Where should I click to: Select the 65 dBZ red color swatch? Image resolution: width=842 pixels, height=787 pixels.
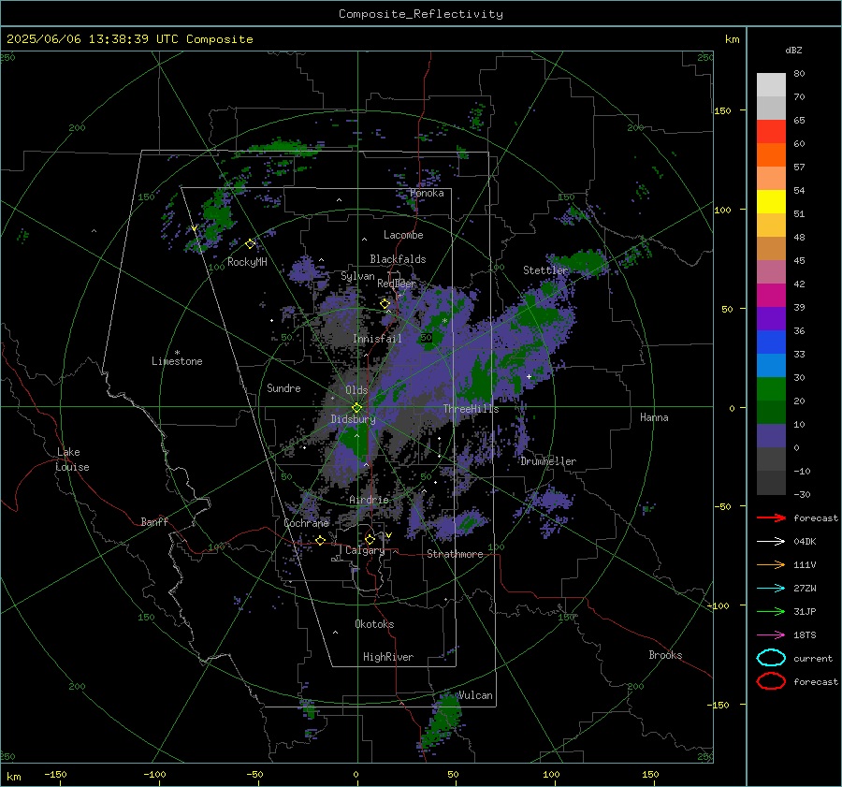[x=771, y=131]
